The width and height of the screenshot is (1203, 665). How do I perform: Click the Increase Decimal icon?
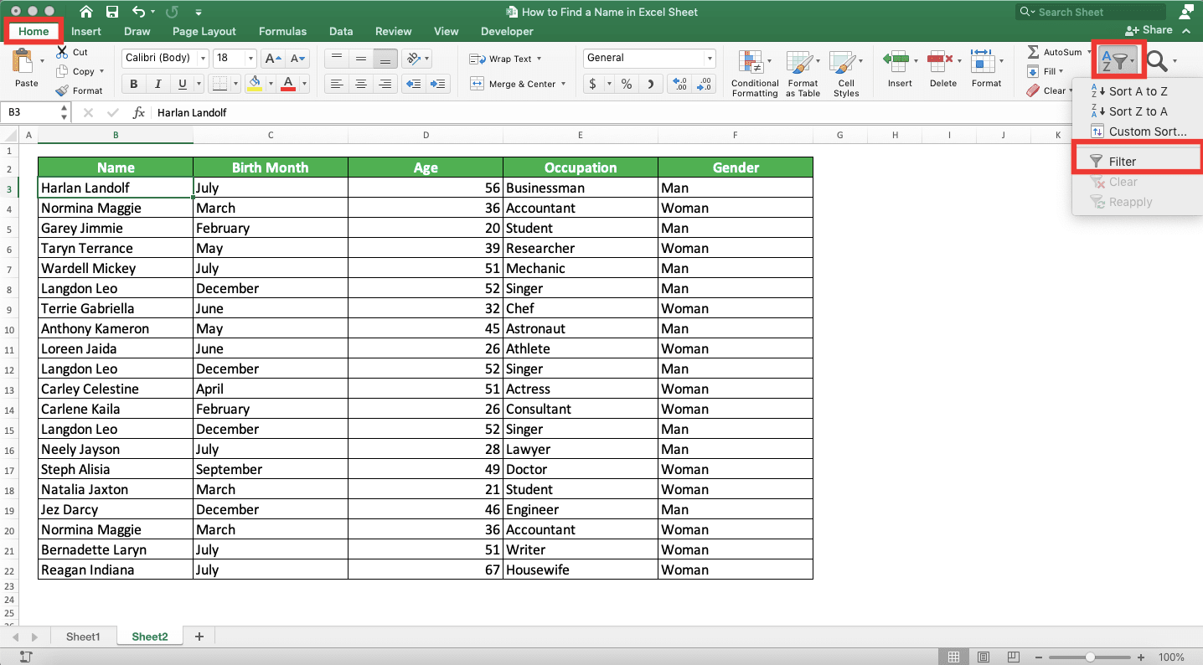[x=678, y=84]
